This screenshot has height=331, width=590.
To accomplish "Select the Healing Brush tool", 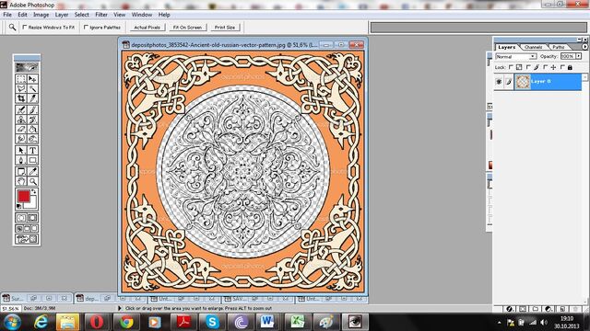I will (21, 109).
